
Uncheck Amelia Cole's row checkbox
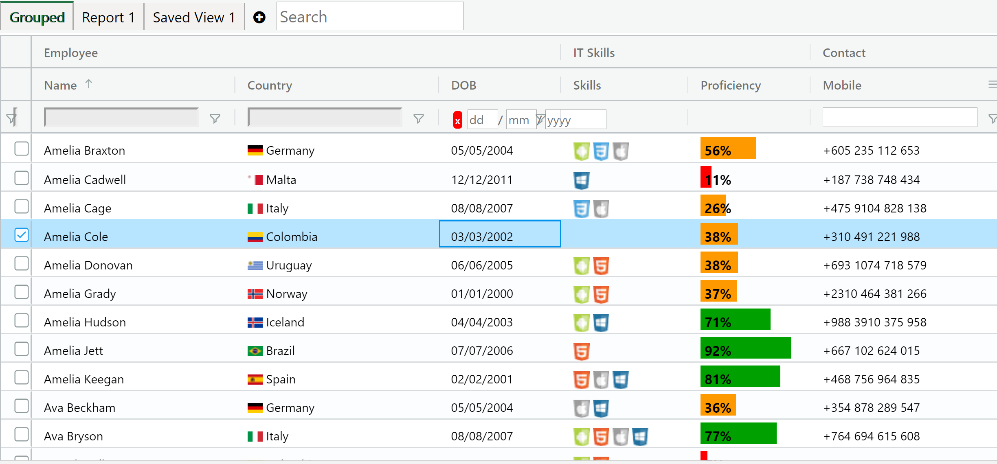click(21, 235)
